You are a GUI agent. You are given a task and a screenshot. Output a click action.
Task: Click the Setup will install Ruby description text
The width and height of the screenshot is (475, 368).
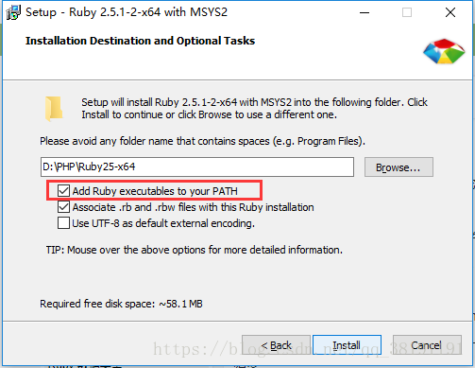tap(254, 109)
